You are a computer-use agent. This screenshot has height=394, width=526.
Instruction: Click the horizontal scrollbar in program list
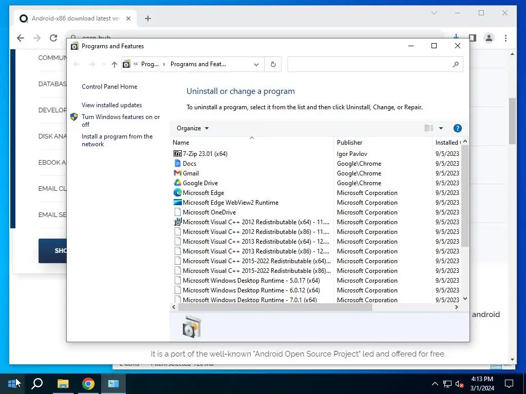click(x=275, y=307)
